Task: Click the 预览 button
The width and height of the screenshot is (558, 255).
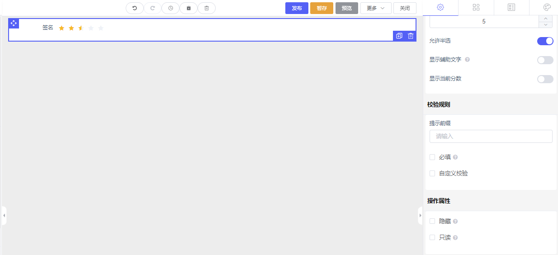Action: point(346,8)
